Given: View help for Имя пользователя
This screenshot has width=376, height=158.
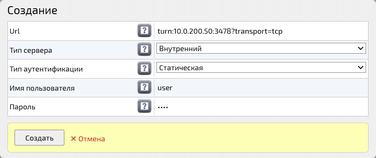Looking at the screenshot, I should tap(144, 87).
